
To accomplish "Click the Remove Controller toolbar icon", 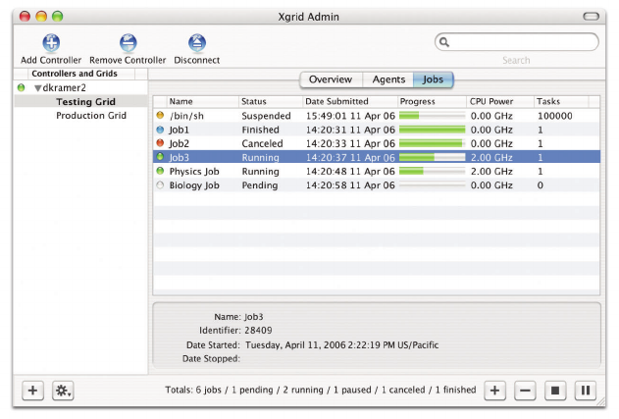I will pos(128,43).
